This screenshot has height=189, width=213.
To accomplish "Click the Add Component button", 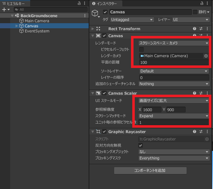I will [150, 171].
